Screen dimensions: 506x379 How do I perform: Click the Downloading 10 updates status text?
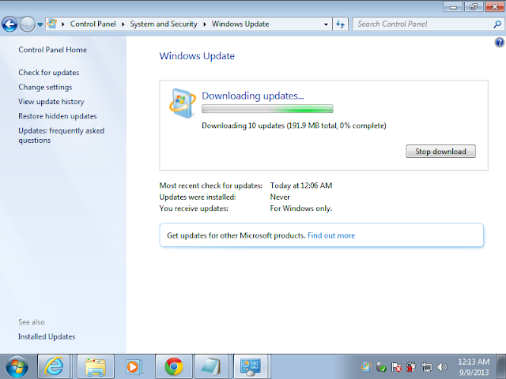293,126
